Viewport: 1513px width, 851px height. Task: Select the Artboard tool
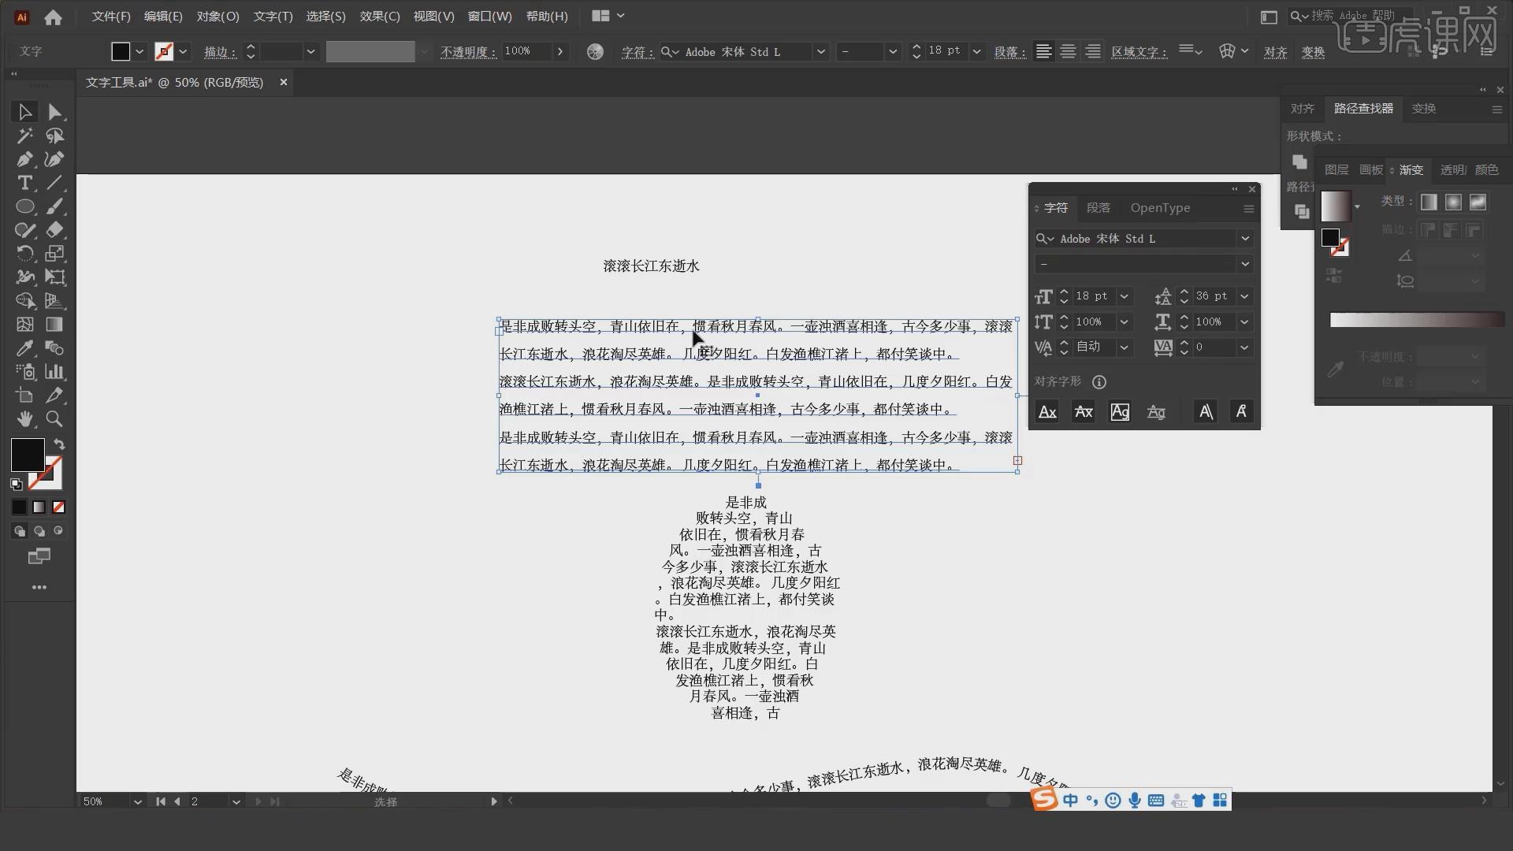pyautogui.click(x=24, y=396)
